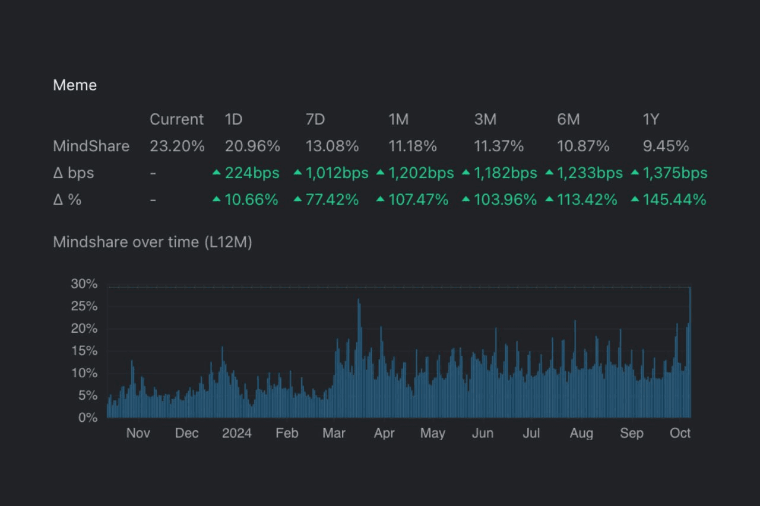Click the 1,202bps change value
760x506 pixels.
[x=421, y=173]
